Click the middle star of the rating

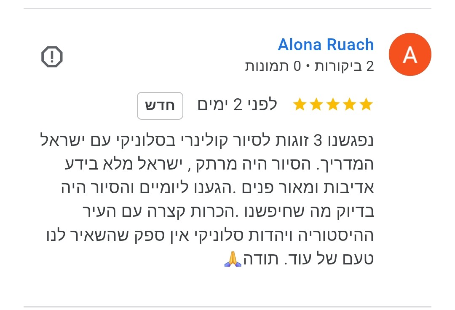pos(333,105)
